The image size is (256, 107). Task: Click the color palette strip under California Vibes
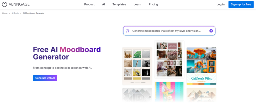(x=201, y=84)
